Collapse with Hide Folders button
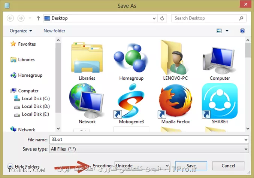Screen dimensions: 254x178 pyautogui.click(x=24, y=166)
